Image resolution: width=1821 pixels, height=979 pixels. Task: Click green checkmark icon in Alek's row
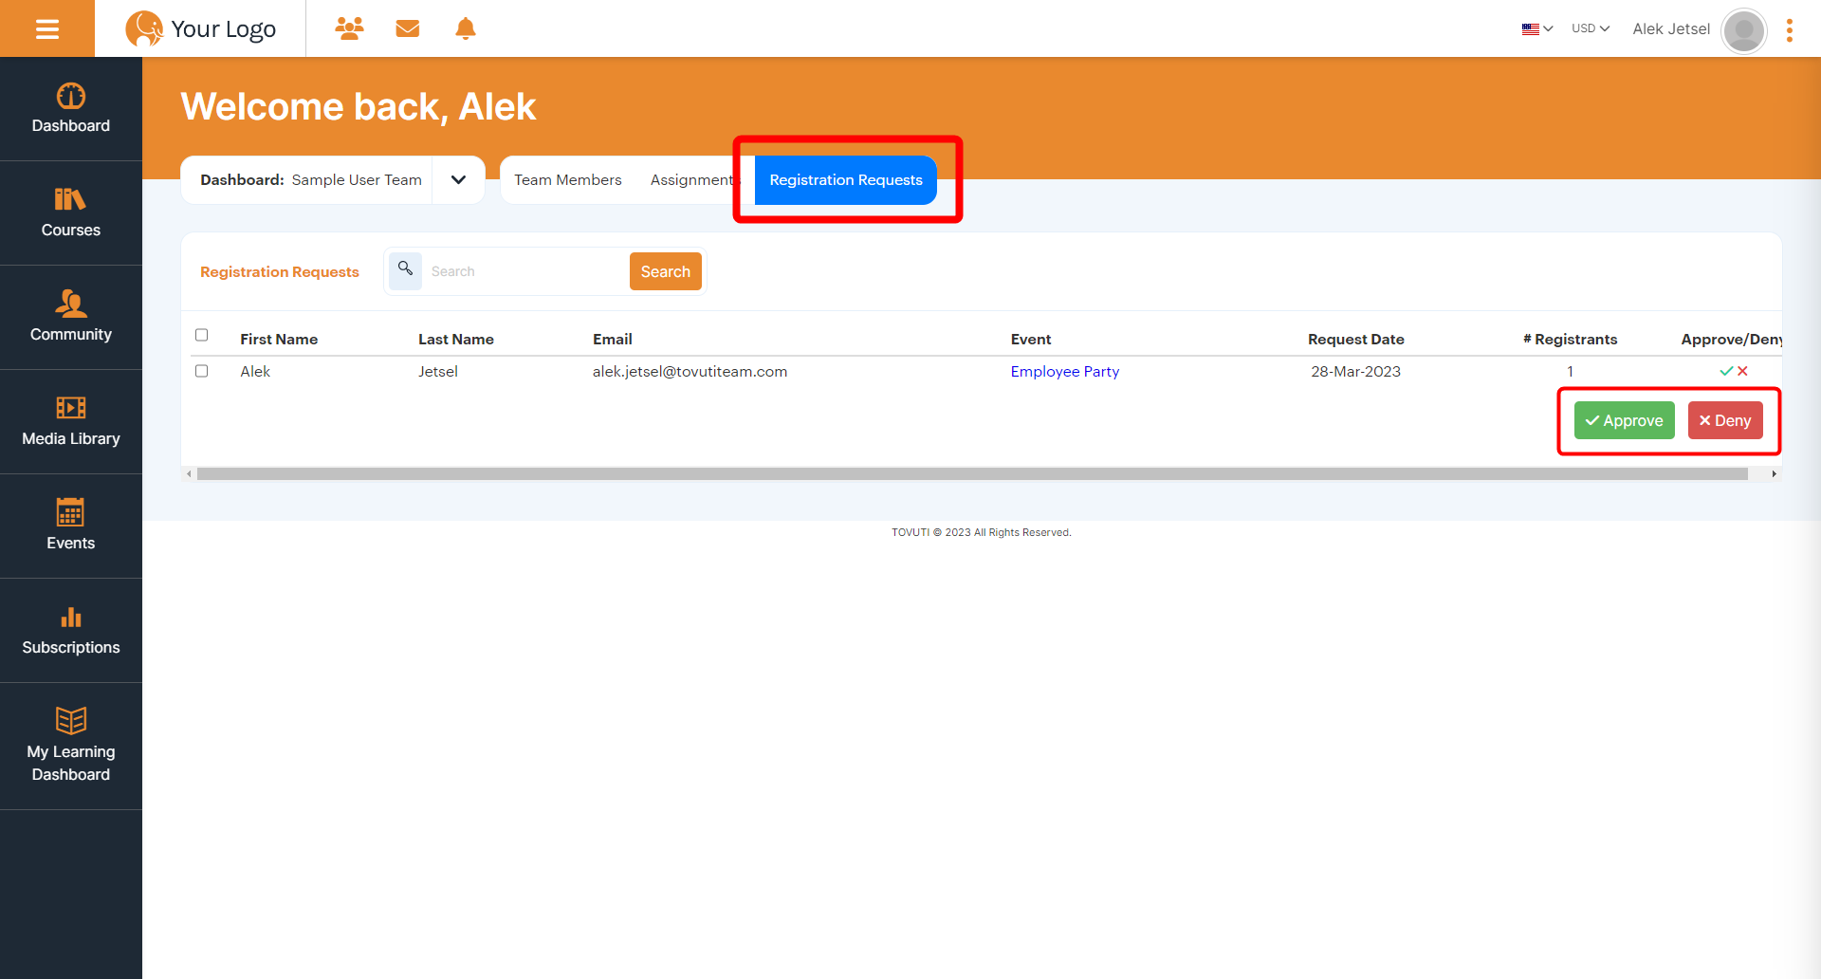(1726, 371)
